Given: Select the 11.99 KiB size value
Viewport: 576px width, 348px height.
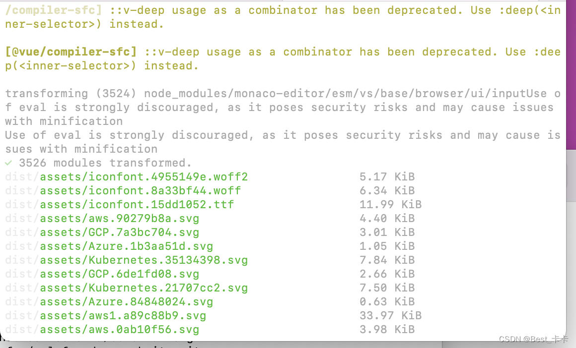Looking at the screenshot, I should click(x=390, y=204).
